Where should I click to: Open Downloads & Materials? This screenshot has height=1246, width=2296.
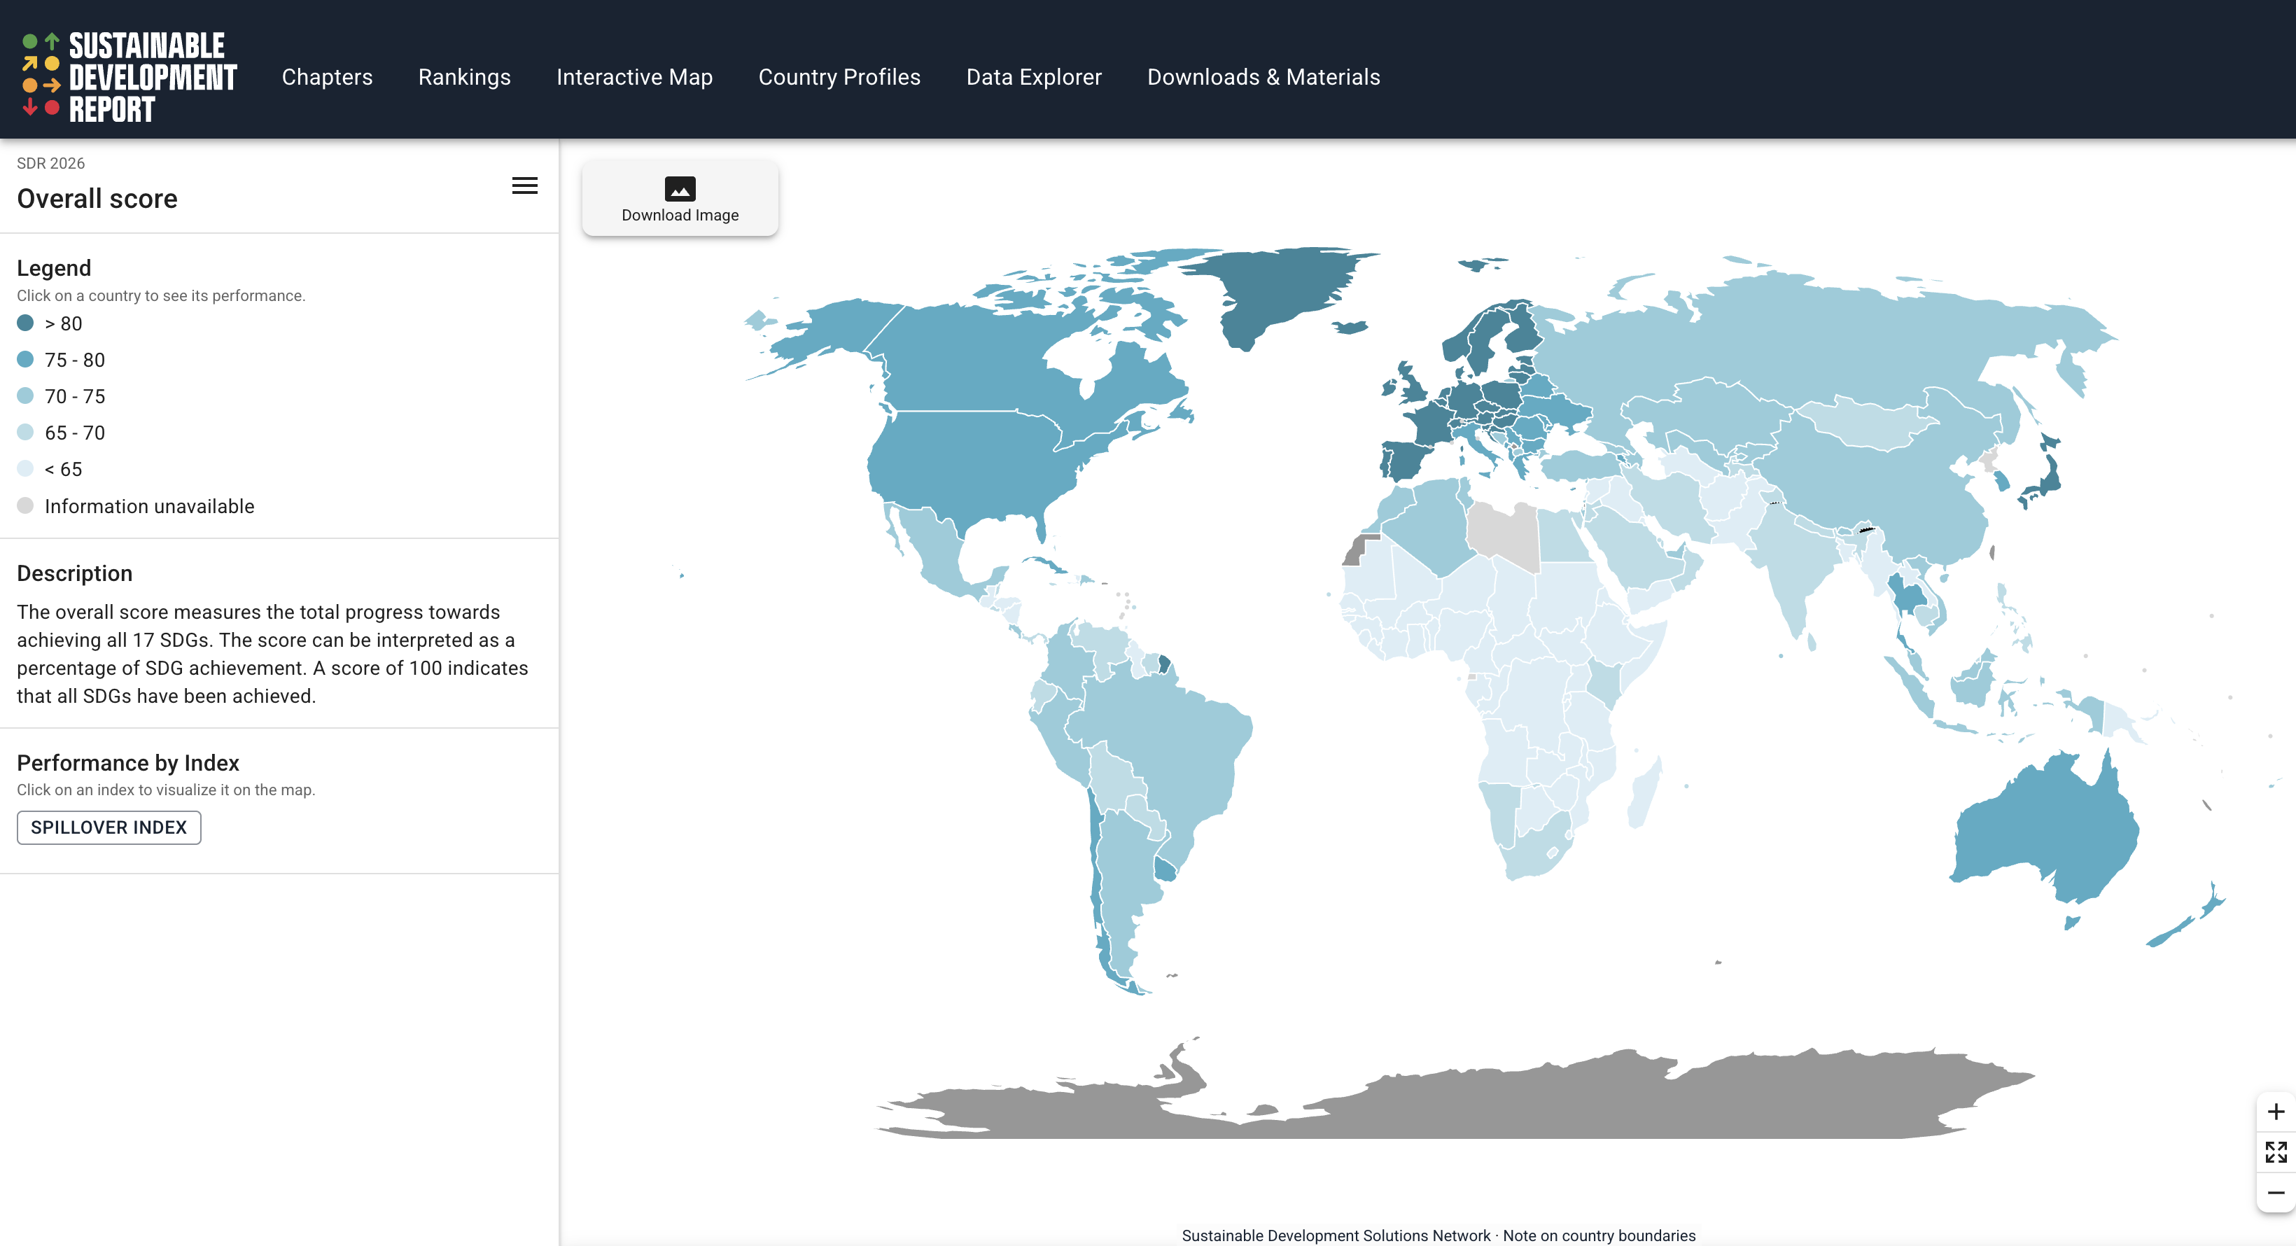1263,76
